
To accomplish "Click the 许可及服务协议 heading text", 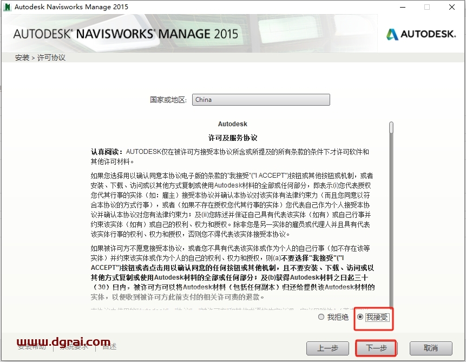I will [233, 138].
